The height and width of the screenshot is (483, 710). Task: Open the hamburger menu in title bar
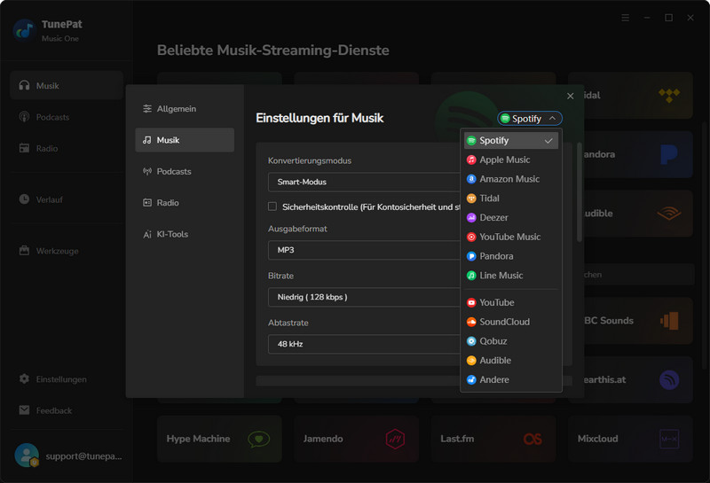tap(626, 18)
